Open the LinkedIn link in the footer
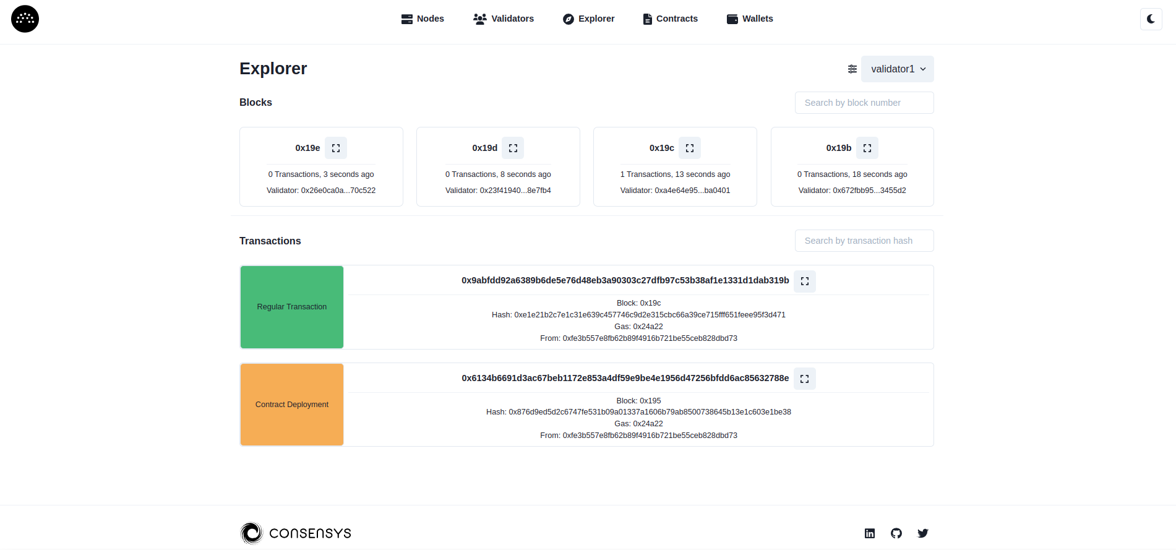Viewport: 1176px width, 550px height. 869,533
